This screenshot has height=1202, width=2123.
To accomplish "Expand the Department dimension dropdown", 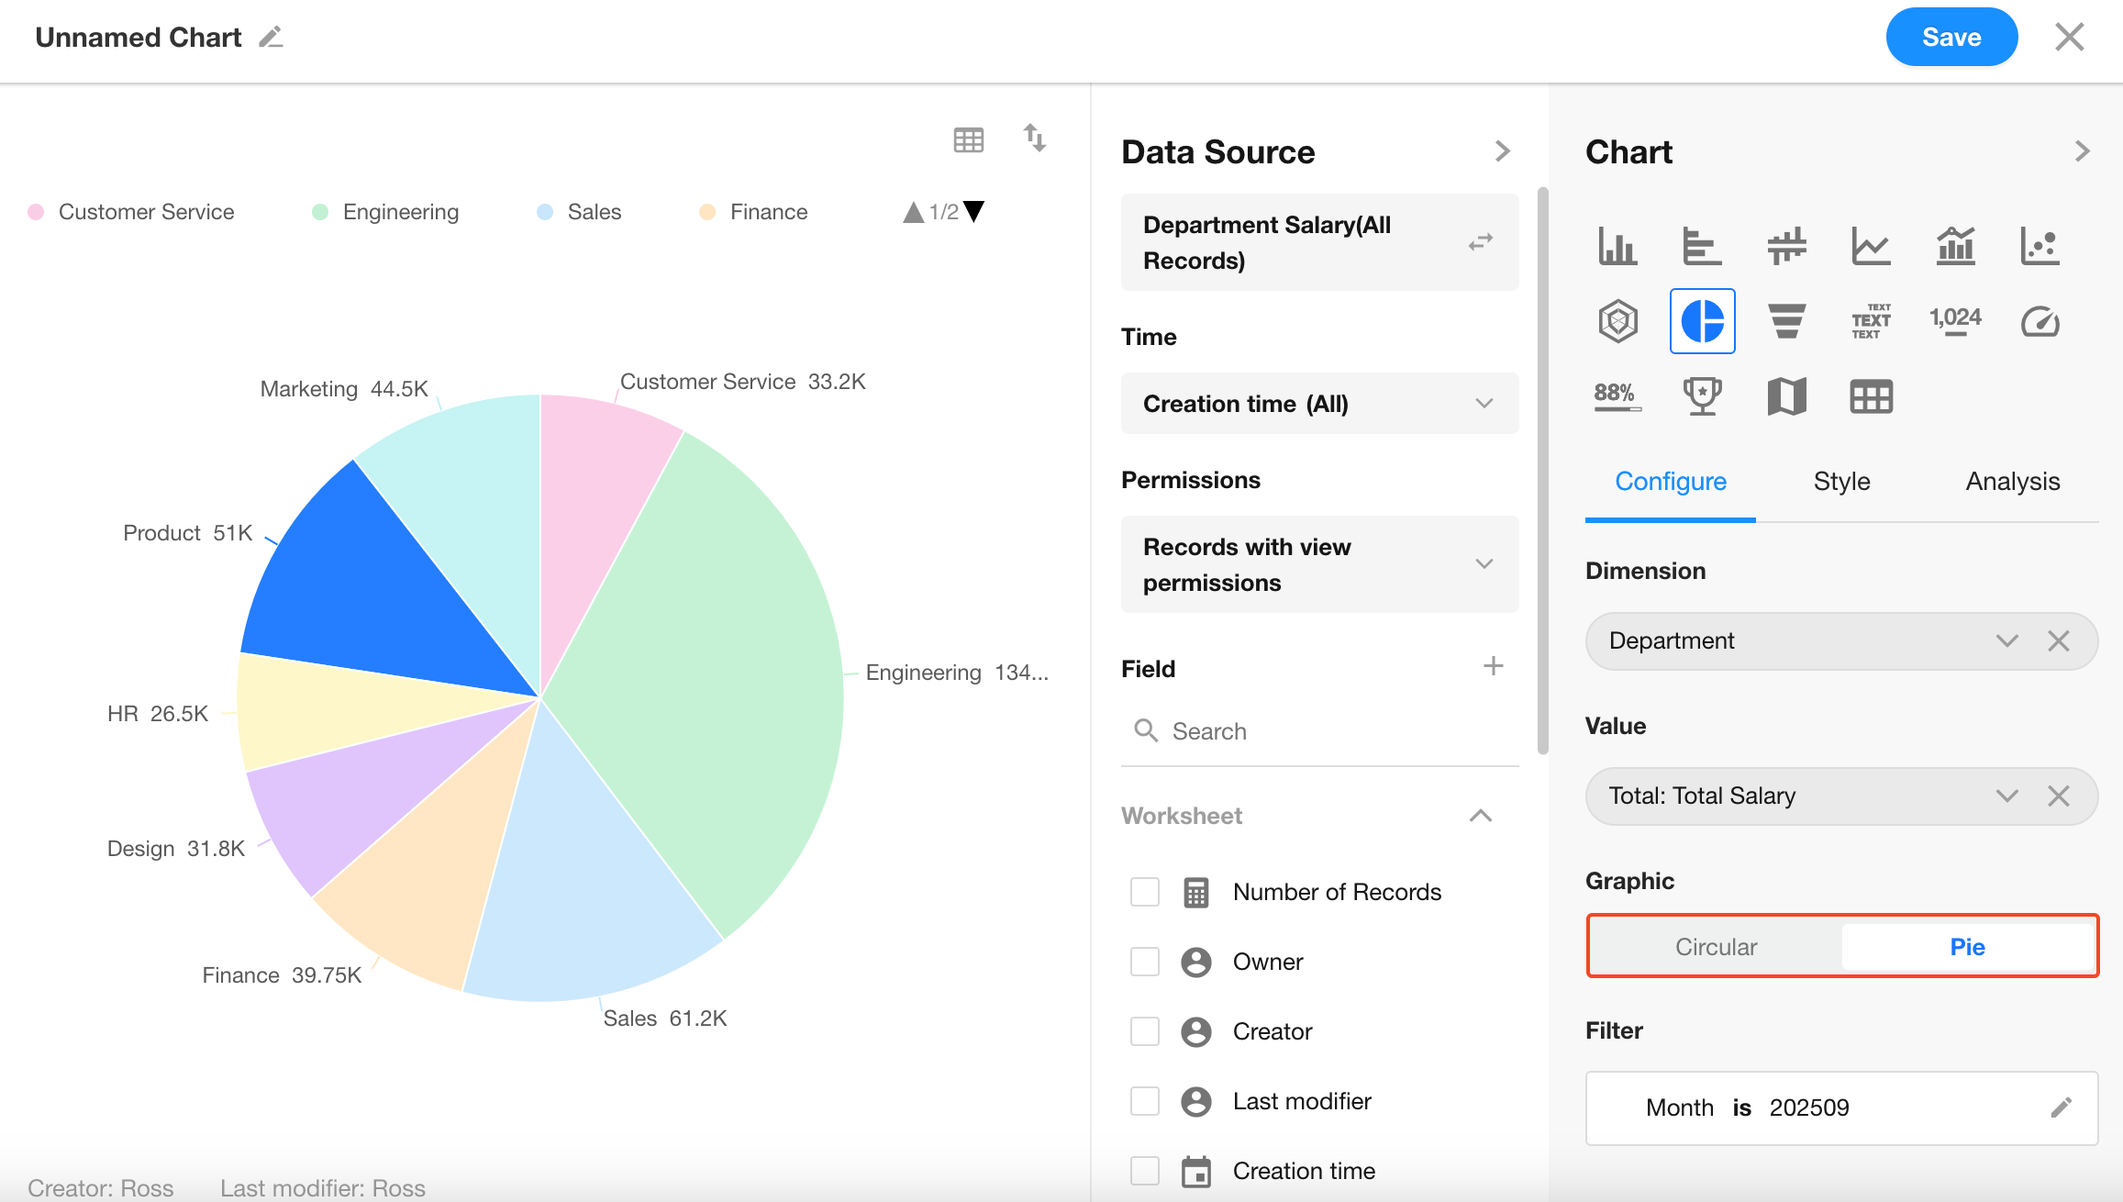I will pyautogui.click(x=2006, y=640).
